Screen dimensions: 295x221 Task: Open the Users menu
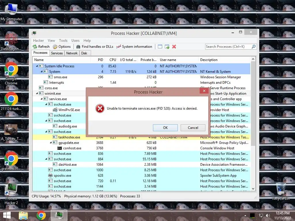point(75,40)
